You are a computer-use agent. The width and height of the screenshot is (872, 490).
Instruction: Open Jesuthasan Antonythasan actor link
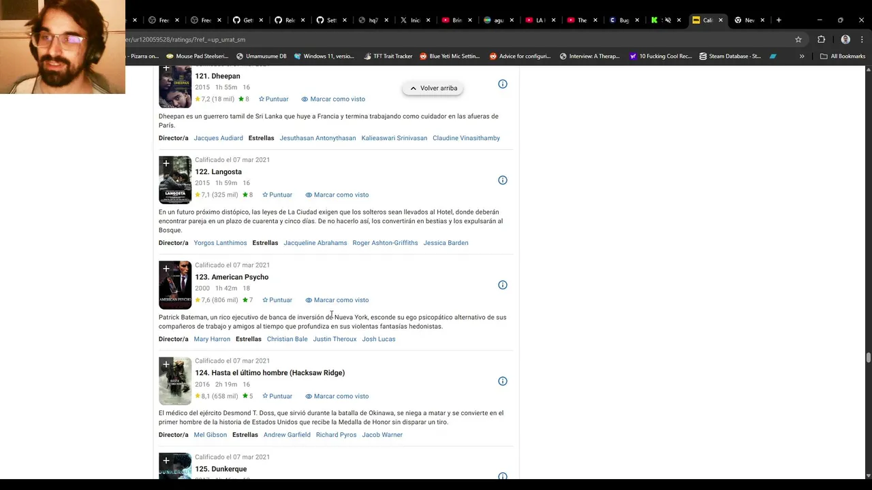click(317, 138)
